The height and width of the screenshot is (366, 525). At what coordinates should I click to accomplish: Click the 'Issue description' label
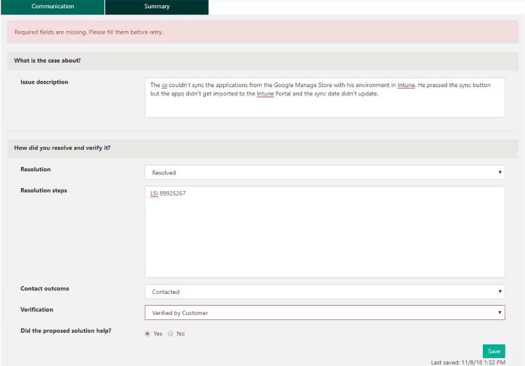tap(44, 82)
